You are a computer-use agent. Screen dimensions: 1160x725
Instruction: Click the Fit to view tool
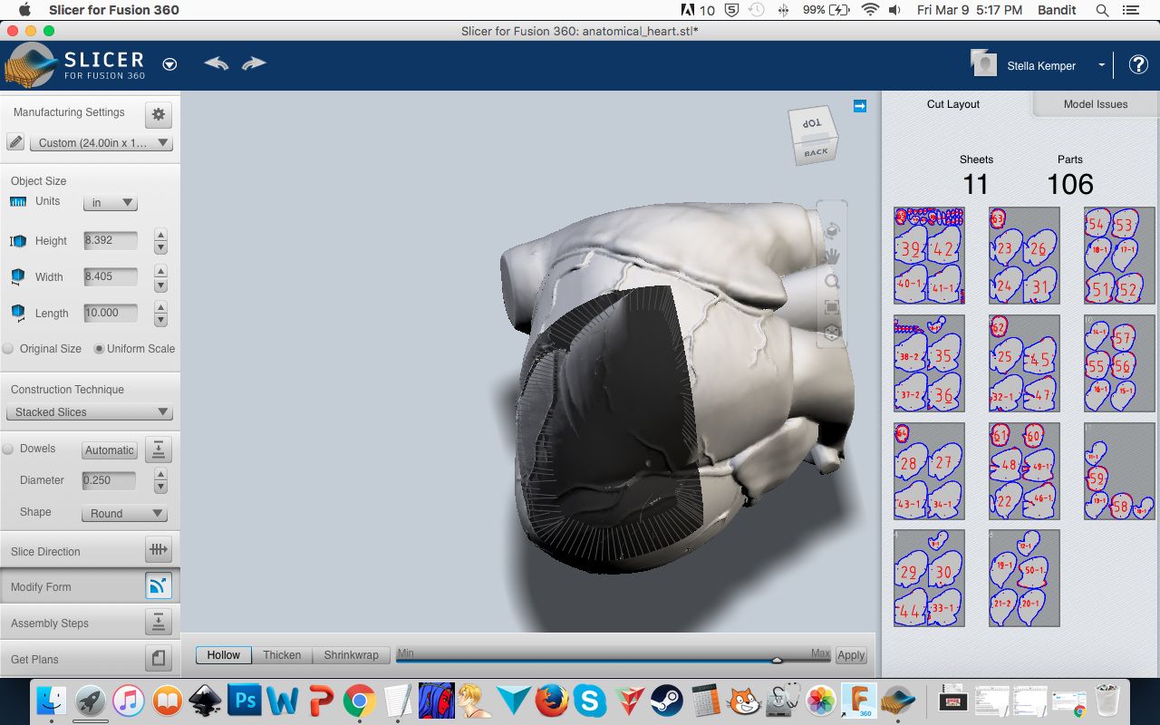[831, 307]
